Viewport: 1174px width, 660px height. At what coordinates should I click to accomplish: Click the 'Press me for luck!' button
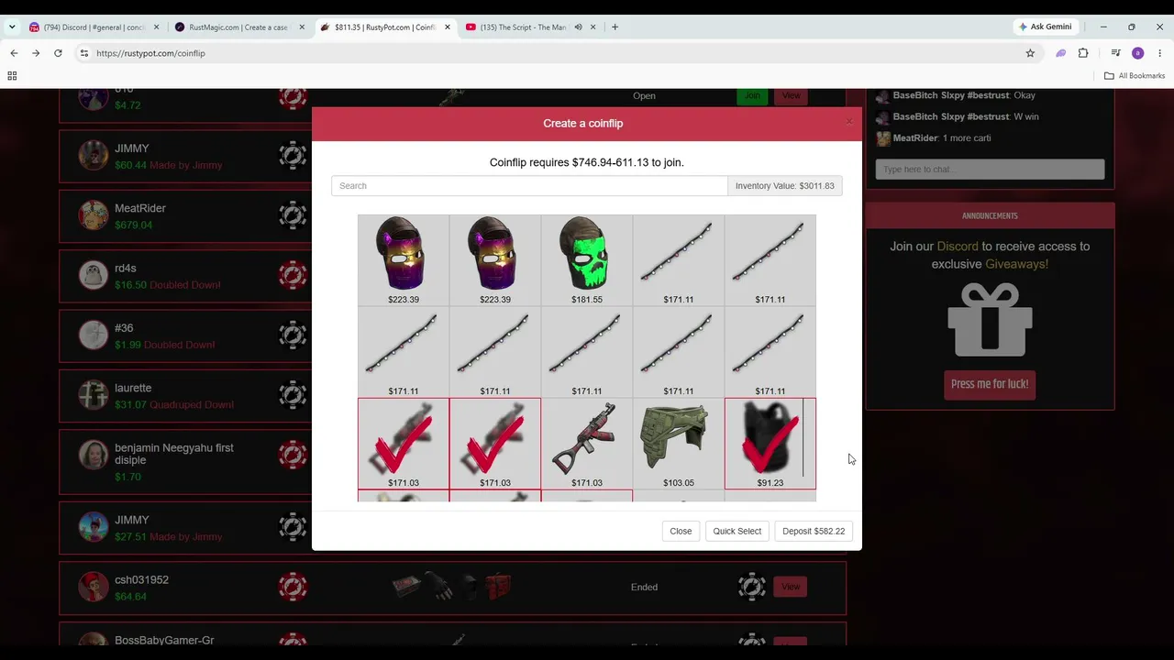pos(990,384)
